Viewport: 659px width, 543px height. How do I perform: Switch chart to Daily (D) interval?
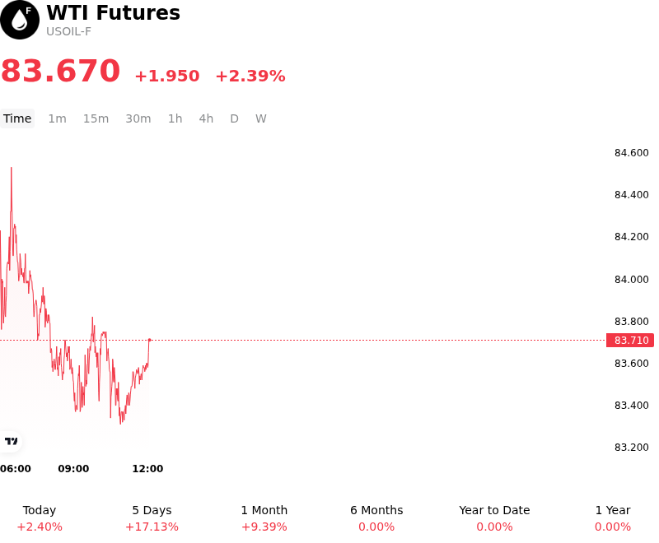[x=234, y=118]
